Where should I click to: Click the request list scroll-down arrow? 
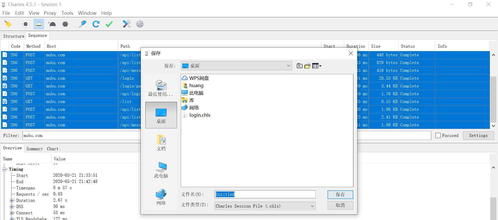[x=493, y=126]
